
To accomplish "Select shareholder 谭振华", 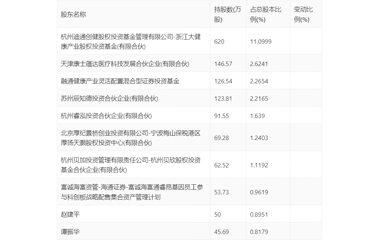I will coord(70,232).
